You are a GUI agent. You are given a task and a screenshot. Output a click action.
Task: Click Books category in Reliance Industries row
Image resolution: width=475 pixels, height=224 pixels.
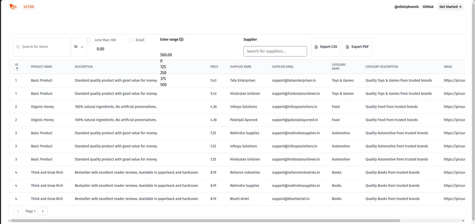click(336, 173)
